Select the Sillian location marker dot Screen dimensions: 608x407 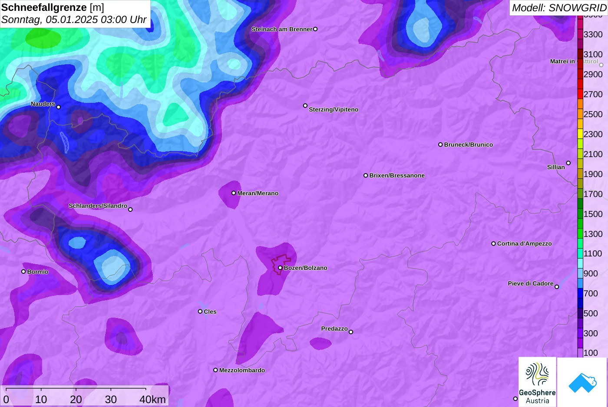[x=568, y=163]
